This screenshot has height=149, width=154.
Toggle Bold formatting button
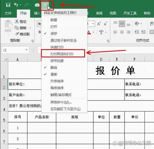(40, 32)
